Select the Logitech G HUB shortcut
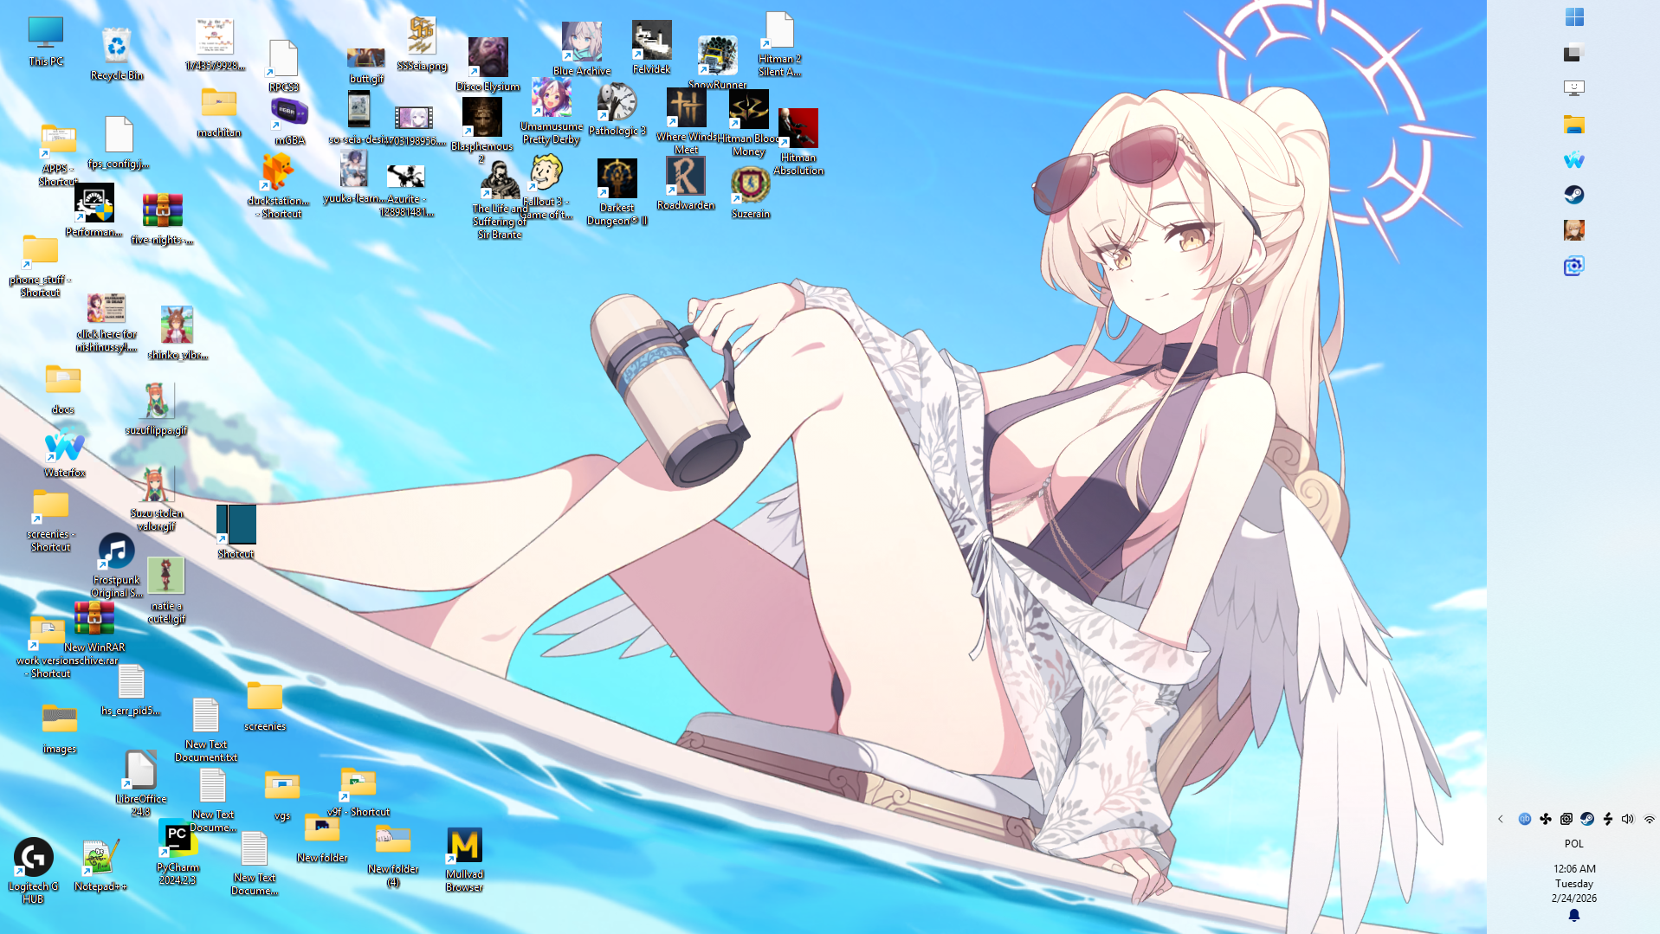 pos(33,871)
